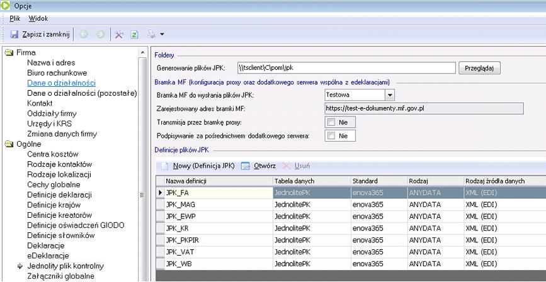
Task: Click the tree panel scroll up arrow
Action: pyautogui.click(x=142, y=53)
